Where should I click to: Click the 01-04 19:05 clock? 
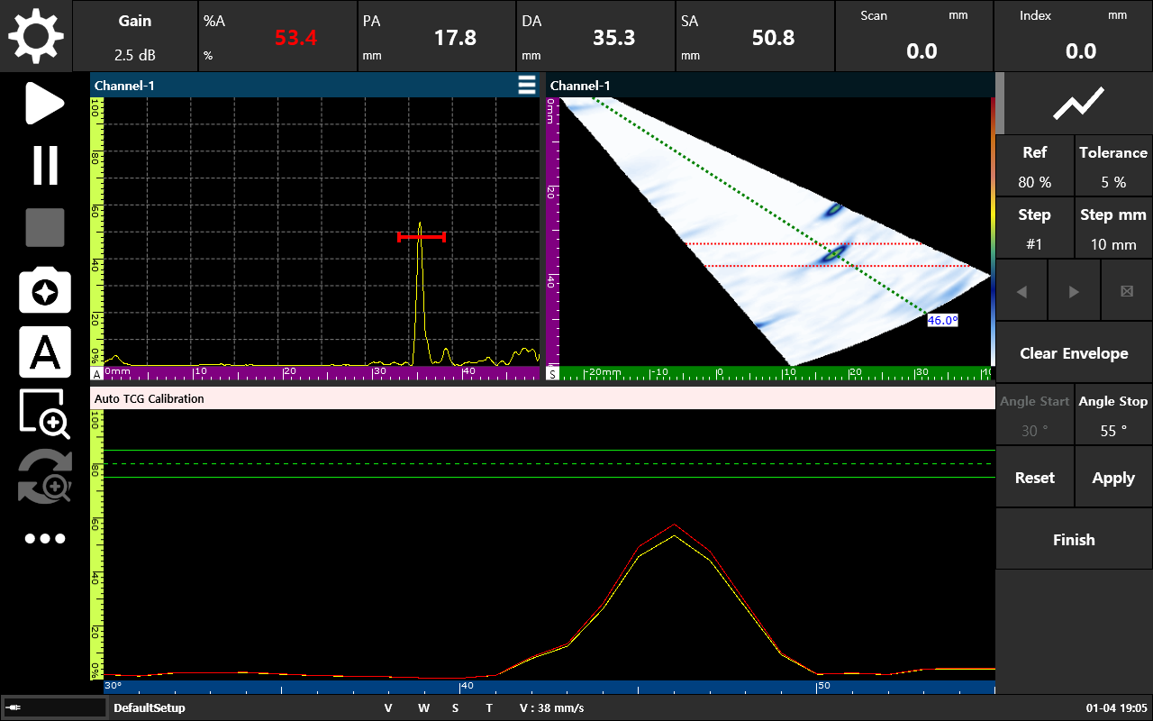coord(1117,707)
